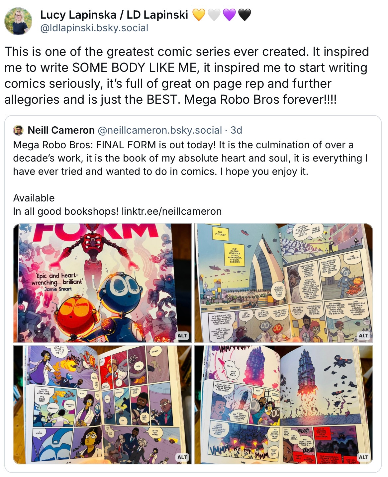Screen dimensions: 388x477
Task: Show ALT text for court scene image
Action: (363, 335)
